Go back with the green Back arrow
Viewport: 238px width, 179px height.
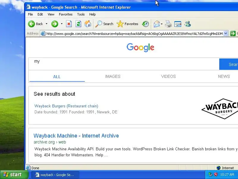pos(36,24)
